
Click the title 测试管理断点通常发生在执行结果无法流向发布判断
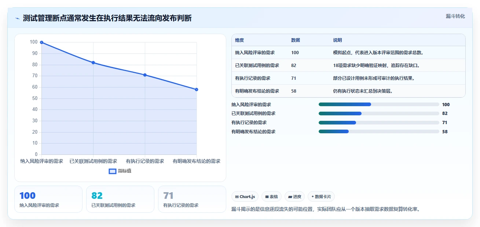pos(107,18)
